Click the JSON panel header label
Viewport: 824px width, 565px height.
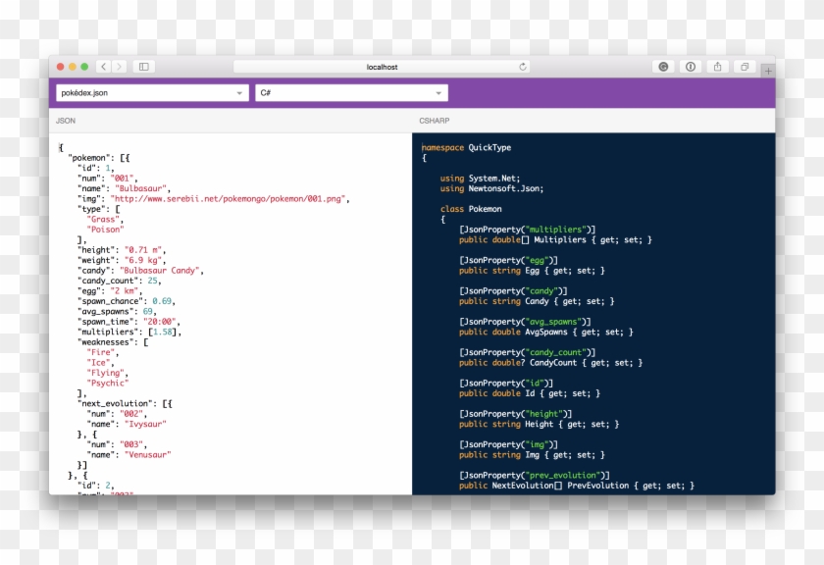click(66, 121)
